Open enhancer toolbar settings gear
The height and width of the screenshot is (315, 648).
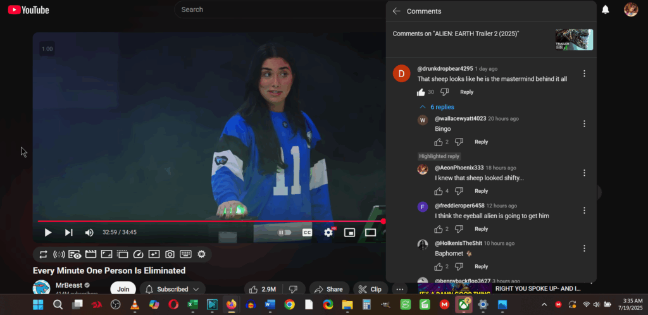point(201,254)
